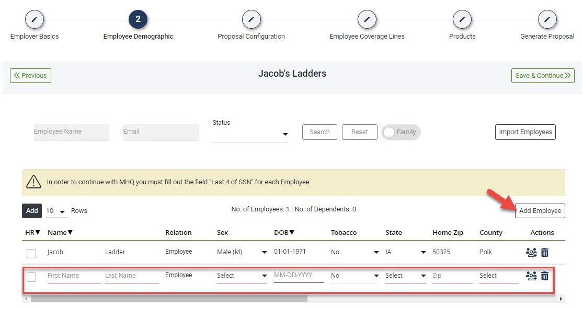Click Last Name field in new row
The width and height of the screenshot is (583, 309).
pos(132,276)
